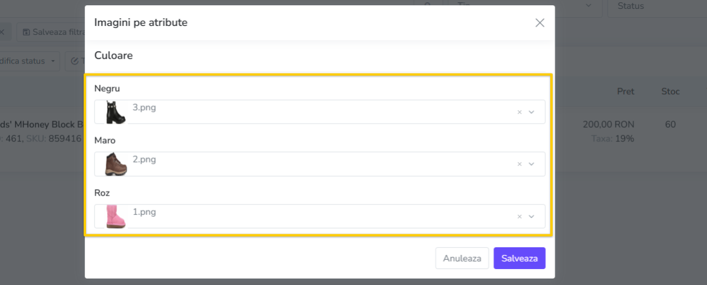Remove the Roz selected image
Viewport: 707px width, 285px height.
point(520,217)
